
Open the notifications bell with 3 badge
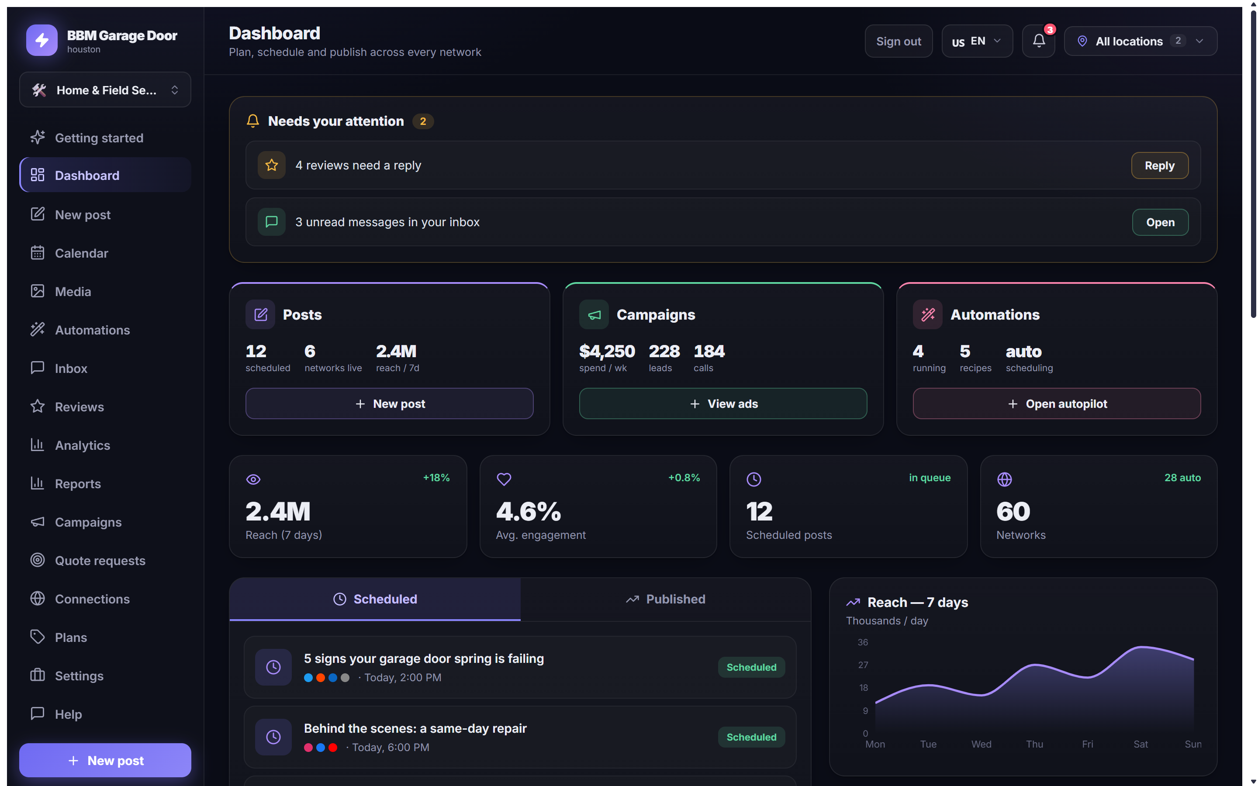(1038, 41)
